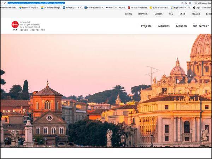This screenshot has width=212, height=159.
Task: Click the padlock site security icon
Action: coord(5,3)
